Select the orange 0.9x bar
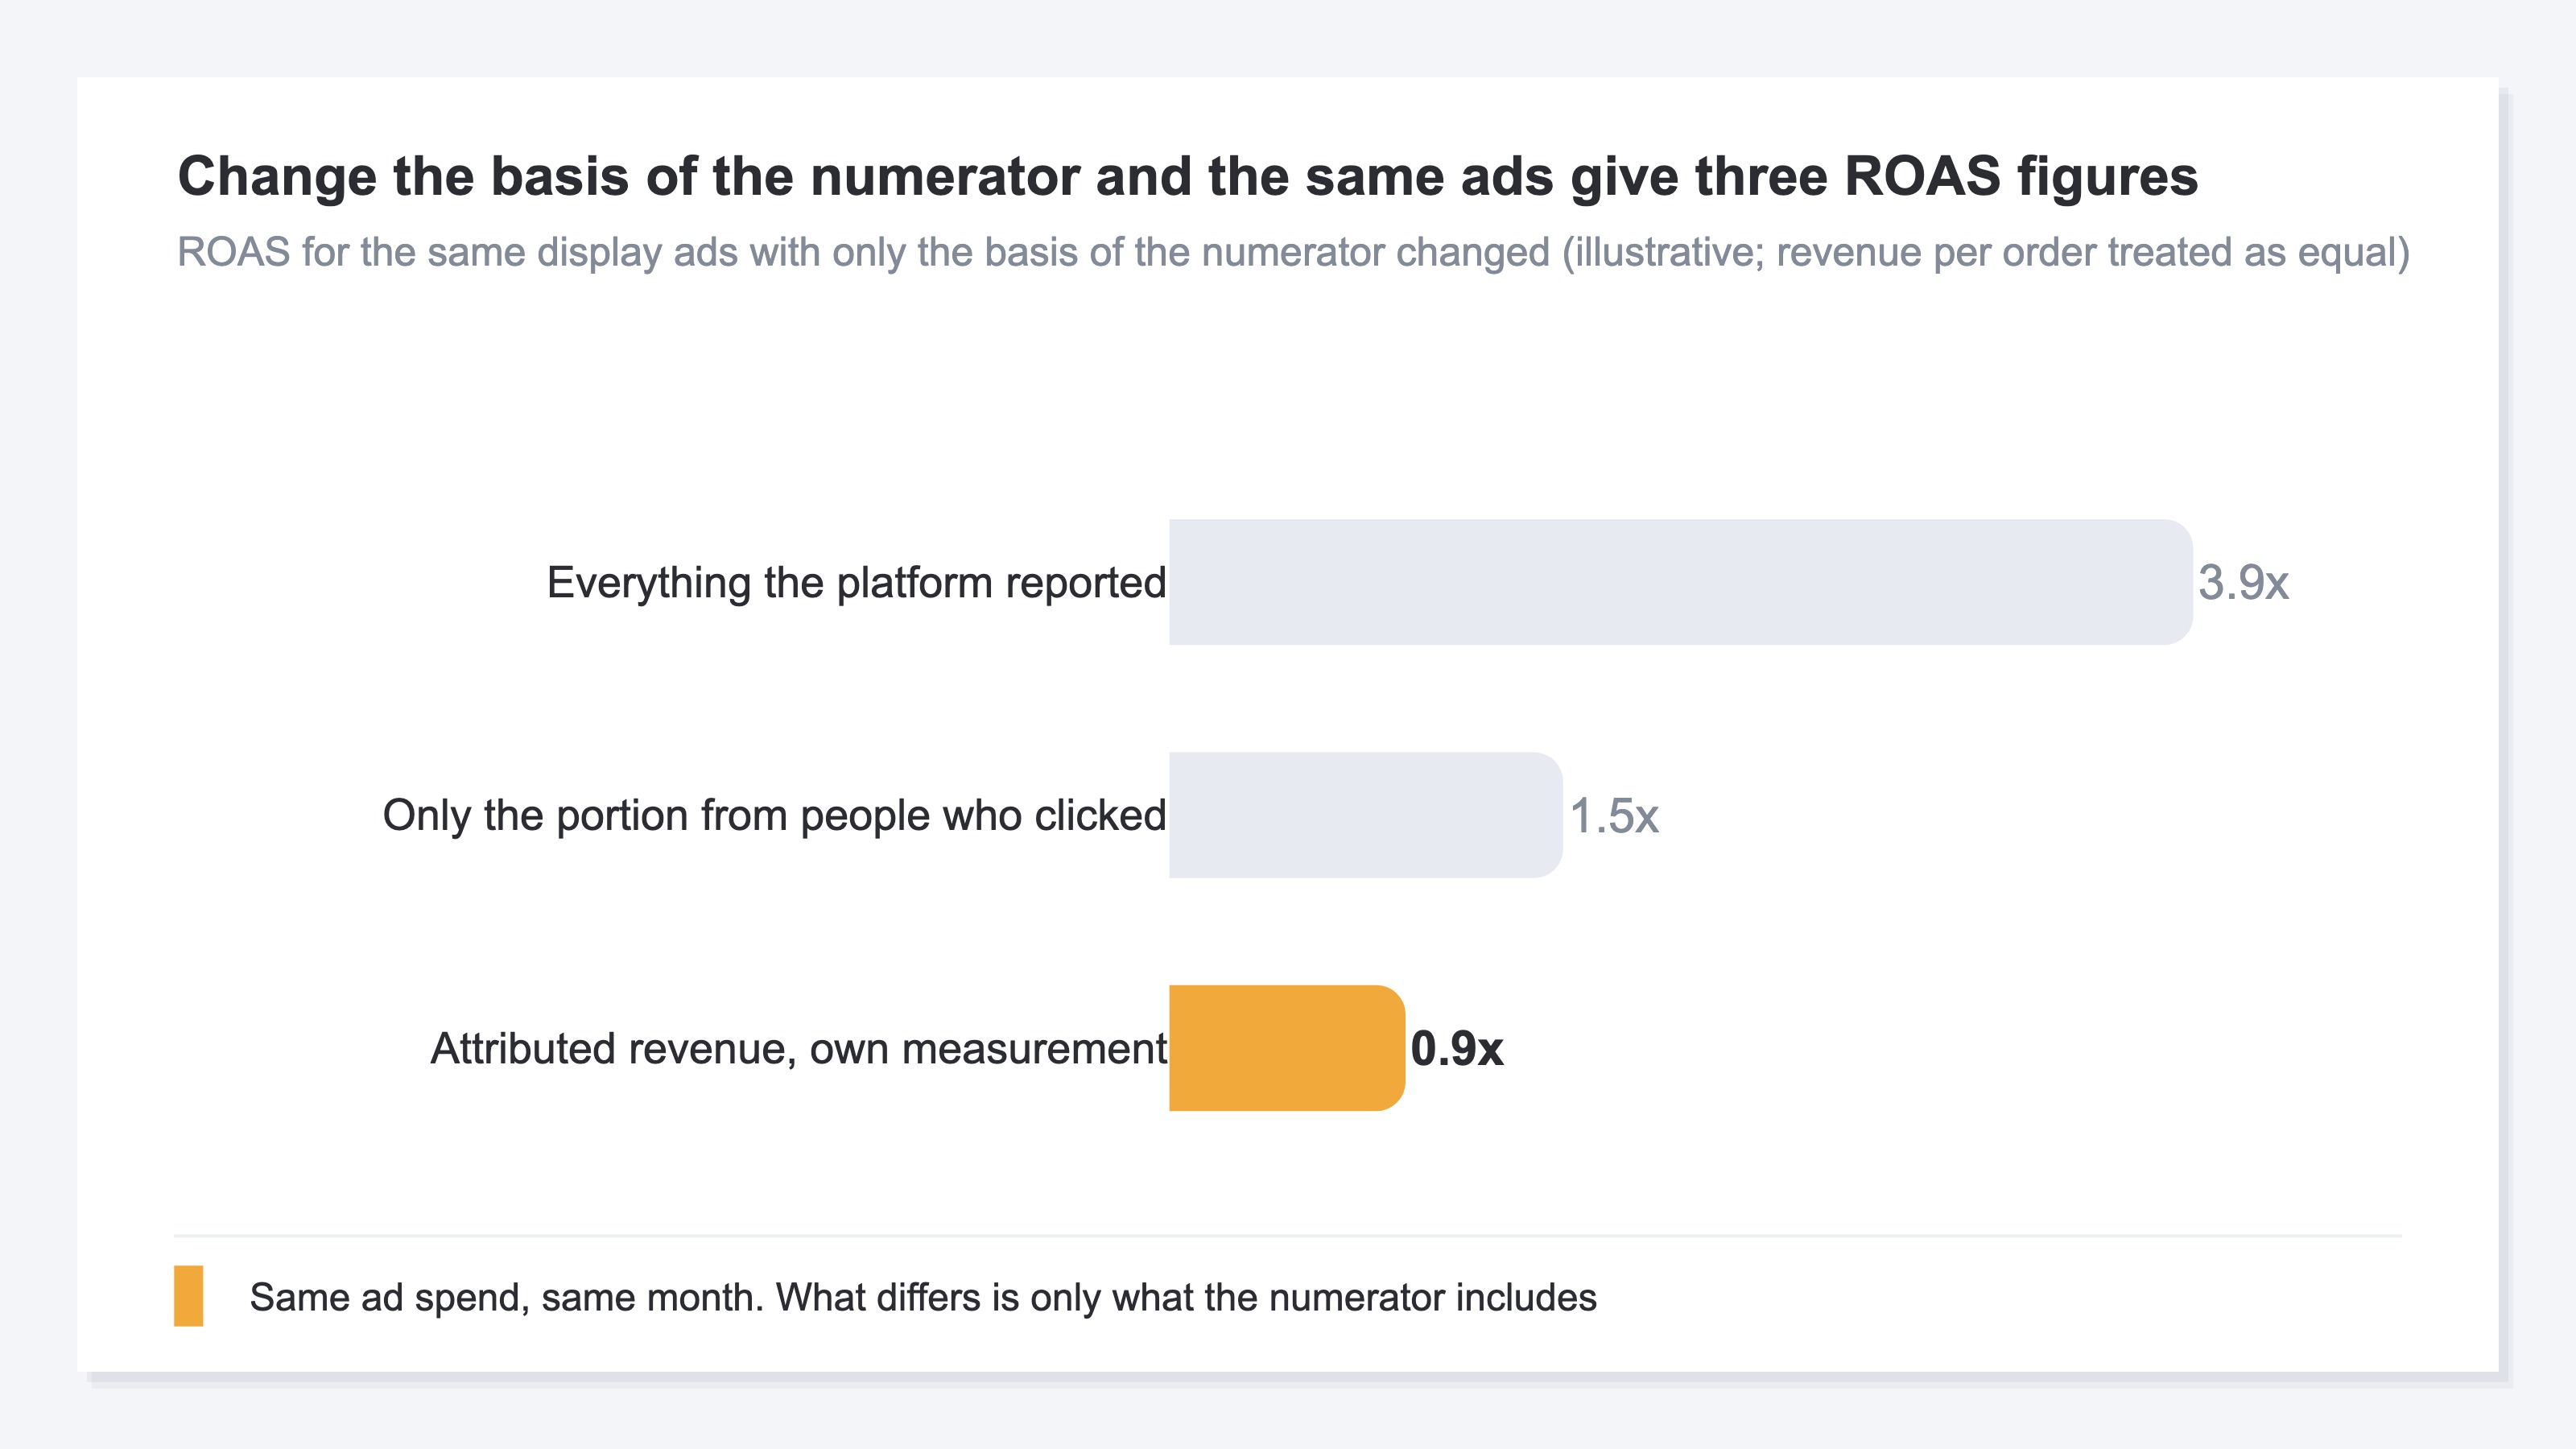 [1287, 1048]
